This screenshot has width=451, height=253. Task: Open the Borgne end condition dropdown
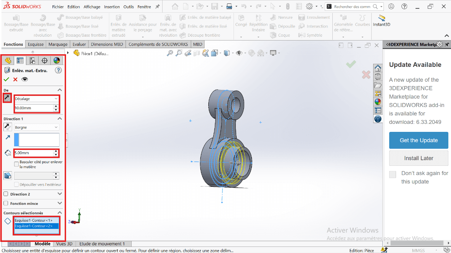37,127
